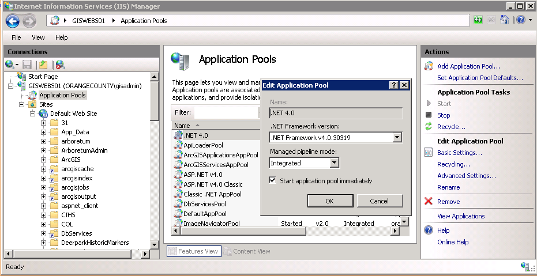Collapse the Default Web Site node
The height and width of the screenshot is (276, 537).
tap(33, 114)
